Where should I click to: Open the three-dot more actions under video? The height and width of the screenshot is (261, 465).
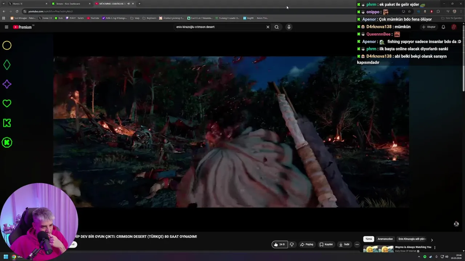click(357, 244)
